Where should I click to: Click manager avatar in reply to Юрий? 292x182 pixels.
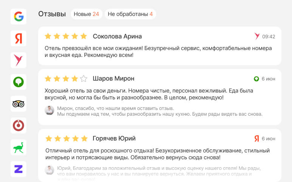tap(50, 170)
